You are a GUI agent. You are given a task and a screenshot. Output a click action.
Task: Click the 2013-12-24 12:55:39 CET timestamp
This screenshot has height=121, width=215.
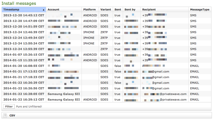pos(24,49)
